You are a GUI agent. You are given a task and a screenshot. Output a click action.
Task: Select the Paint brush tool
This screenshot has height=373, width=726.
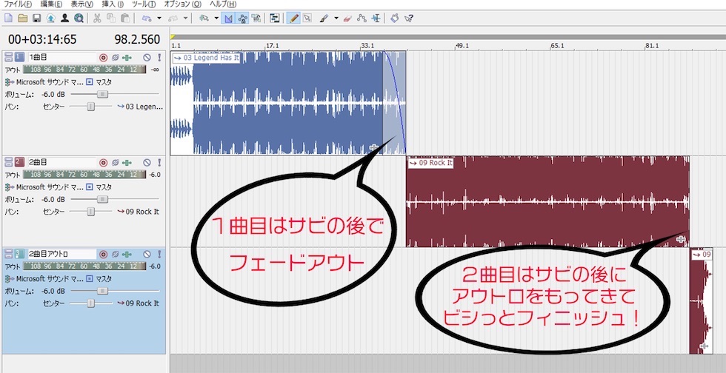point(324,18)
